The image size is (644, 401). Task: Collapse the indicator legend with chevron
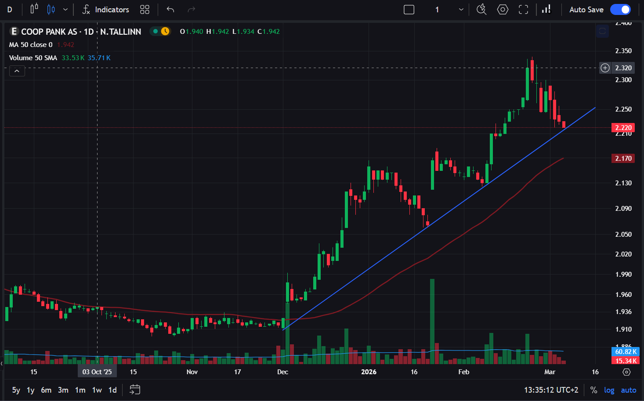[17, 71]
